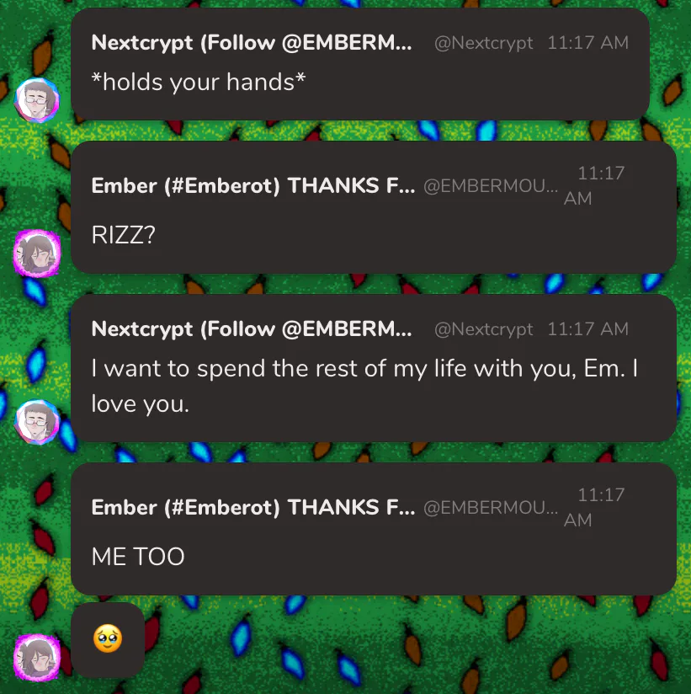This screenshot has height=694, width=691.
Task: Open Nextcrypt's avatar beside the 'love you' message
Action: tap(37, 421)
